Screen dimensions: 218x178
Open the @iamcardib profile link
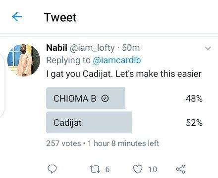(x=117, y=60)
